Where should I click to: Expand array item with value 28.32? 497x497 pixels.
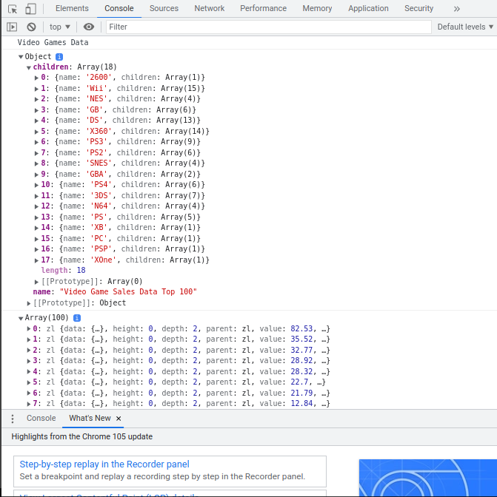[x=29, y=371]
